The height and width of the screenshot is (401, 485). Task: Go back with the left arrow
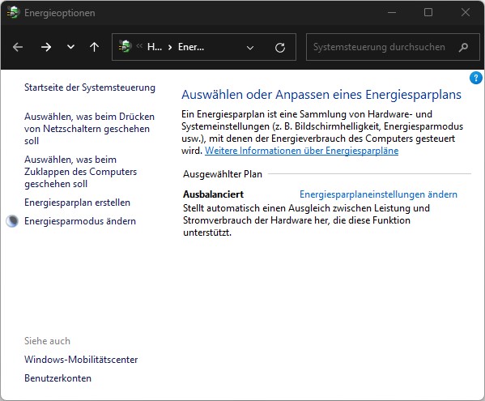18,47
